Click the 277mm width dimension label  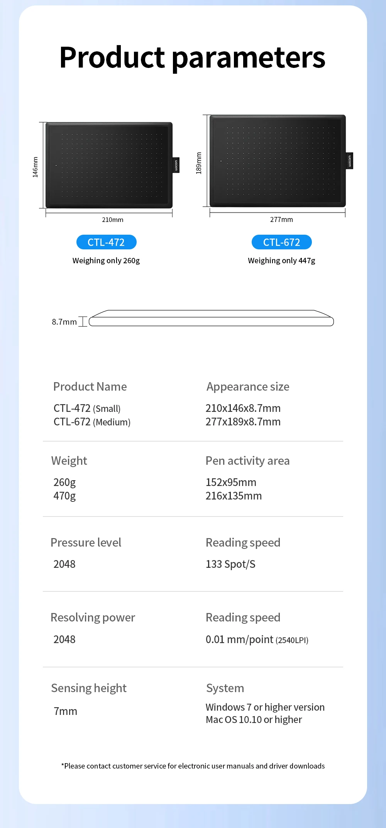[x=281, y=220]
